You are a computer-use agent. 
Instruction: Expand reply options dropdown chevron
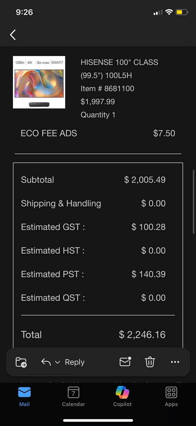click(x=58, y=362)
